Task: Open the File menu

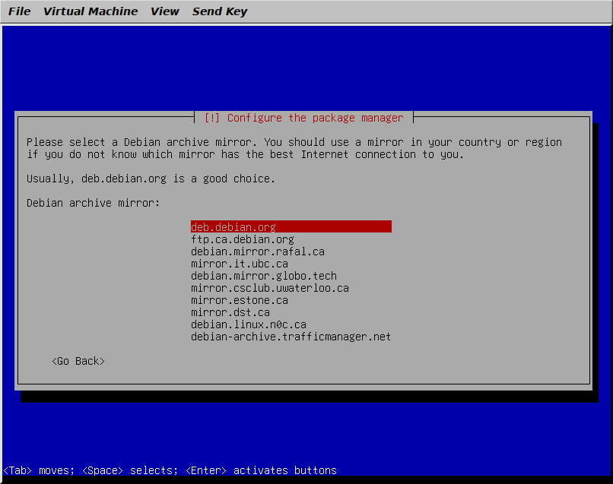Action: click(x=19, y=11)
